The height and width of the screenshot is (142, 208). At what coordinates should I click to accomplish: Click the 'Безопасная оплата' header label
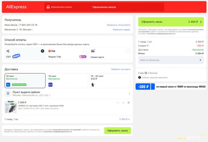[61, 7]
